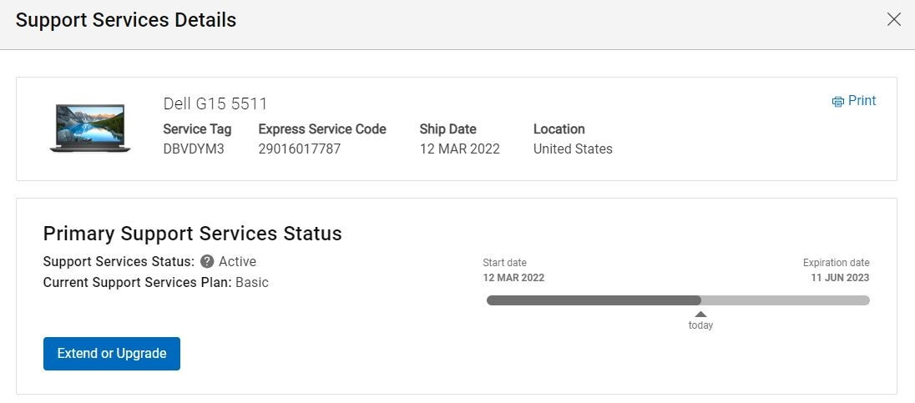Click the question mark help icon
Viewport: 915px width, 403px height.
coord(206,261)
